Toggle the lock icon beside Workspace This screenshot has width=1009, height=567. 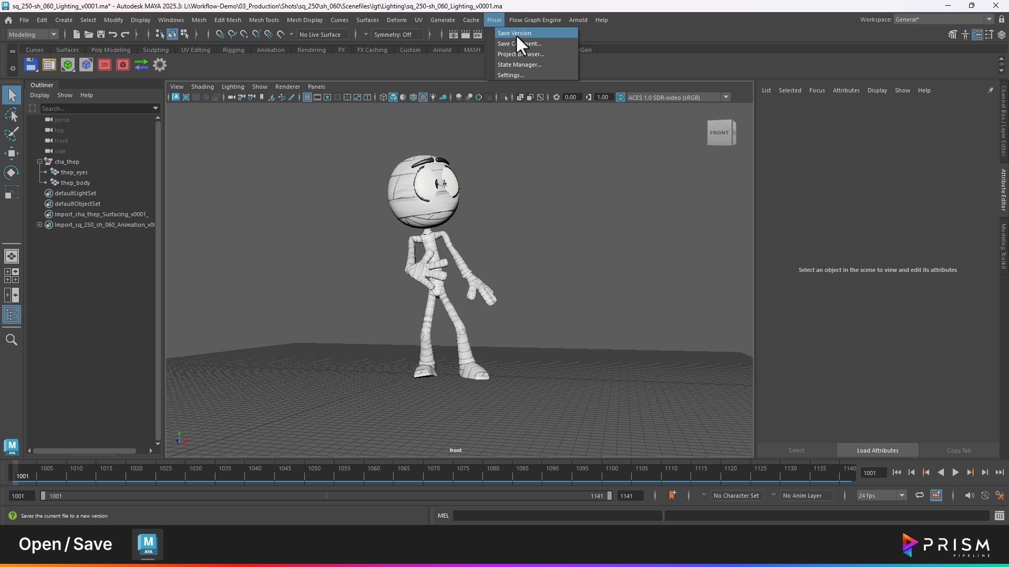click(x=1001, y=19)
